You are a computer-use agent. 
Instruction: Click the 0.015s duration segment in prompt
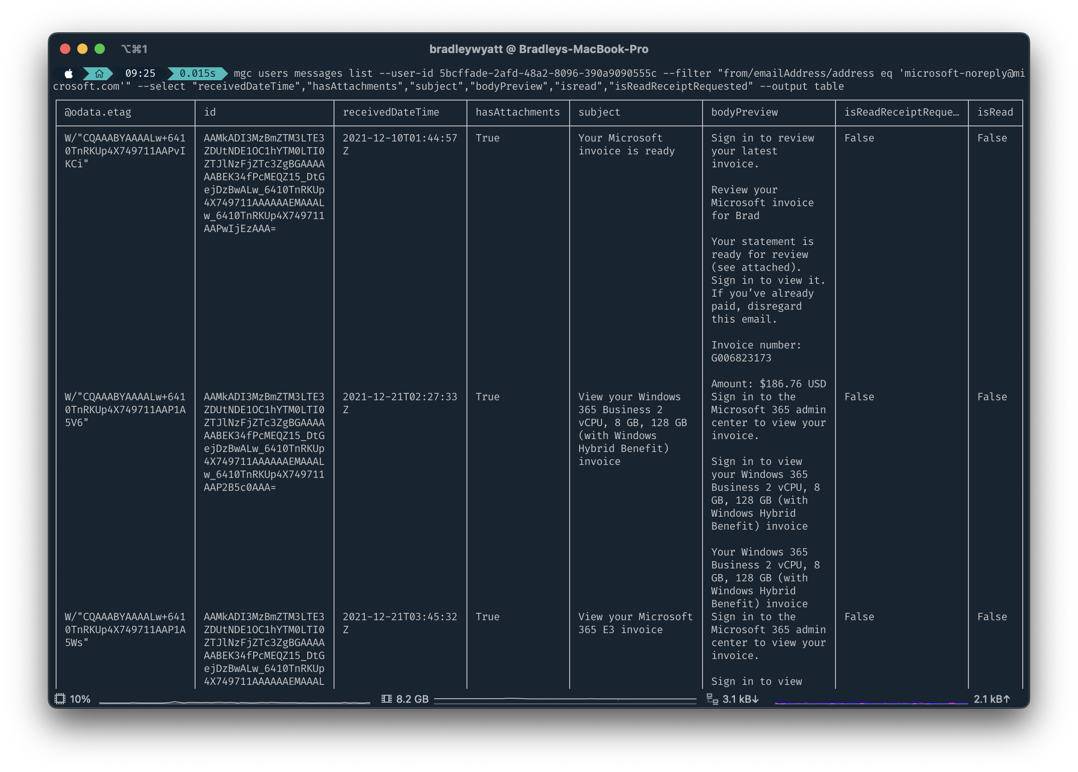click(197, 73)
